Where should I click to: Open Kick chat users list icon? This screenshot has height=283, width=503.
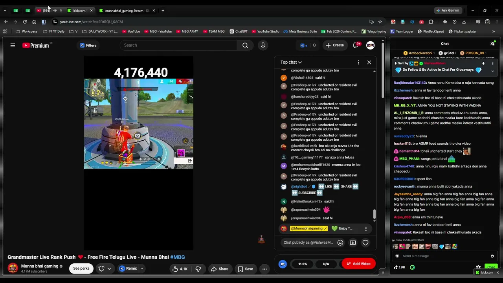point(492,44)
